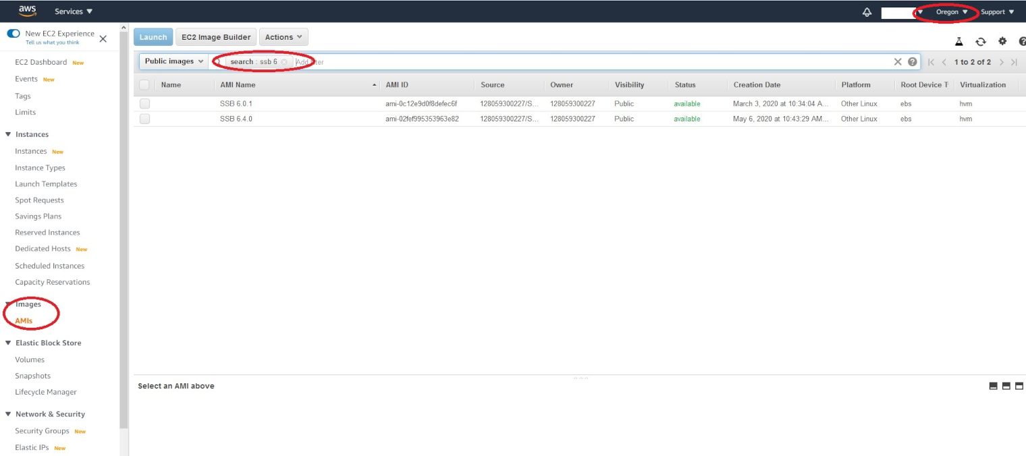Viewport: 1026px width, 456px height.
Task: Open the Actions dropdown
Action: pos(283,37)
